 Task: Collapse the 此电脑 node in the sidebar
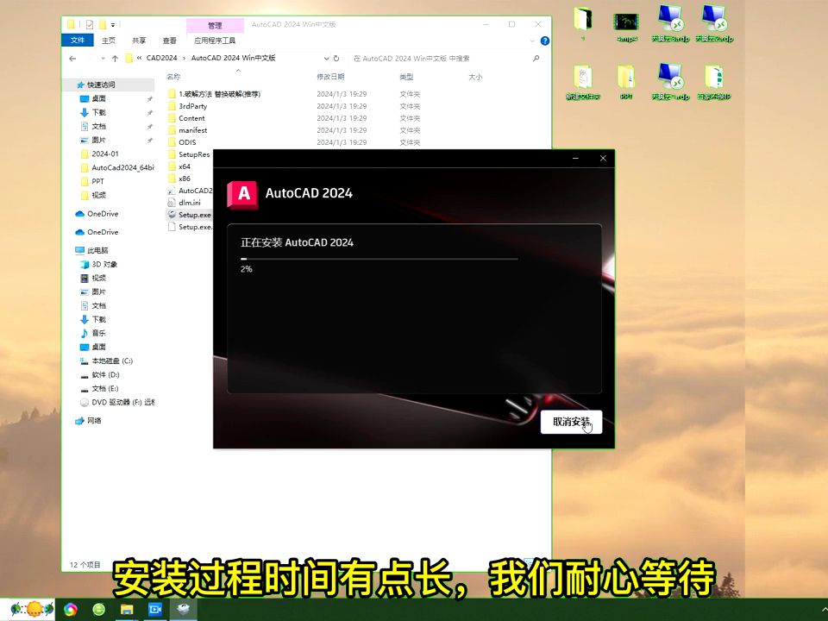pyautogui.click(x=73, y=249)
